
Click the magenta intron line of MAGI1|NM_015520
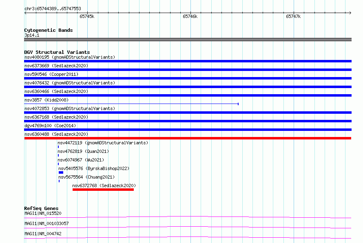click(188, 216)
